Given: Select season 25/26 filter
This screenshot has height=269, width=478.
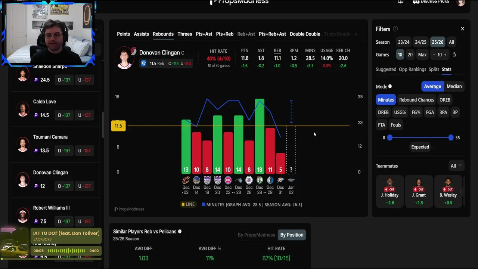Looking at the screenshot, I should click(x=437, y=42).
